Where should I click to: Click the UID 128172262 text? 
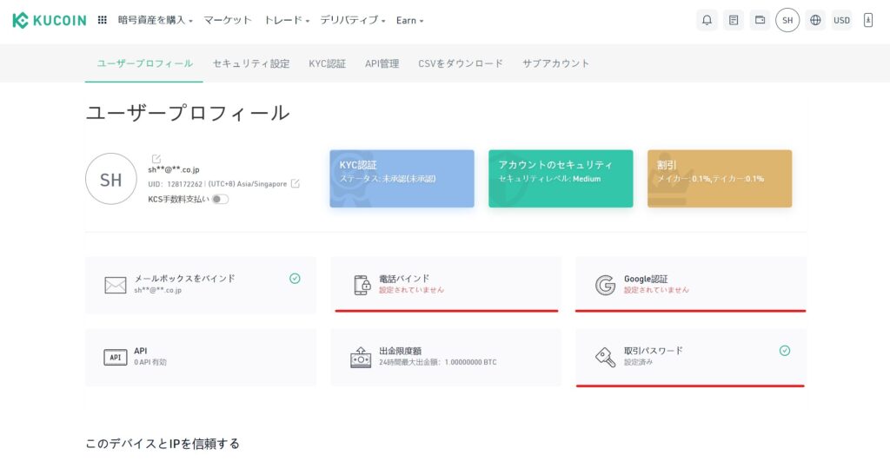click(x=176, y=184)
